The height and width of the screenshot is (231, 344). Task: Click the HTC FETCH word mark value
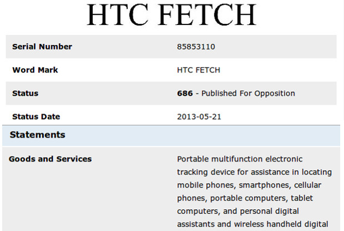(x=198, y=70)
